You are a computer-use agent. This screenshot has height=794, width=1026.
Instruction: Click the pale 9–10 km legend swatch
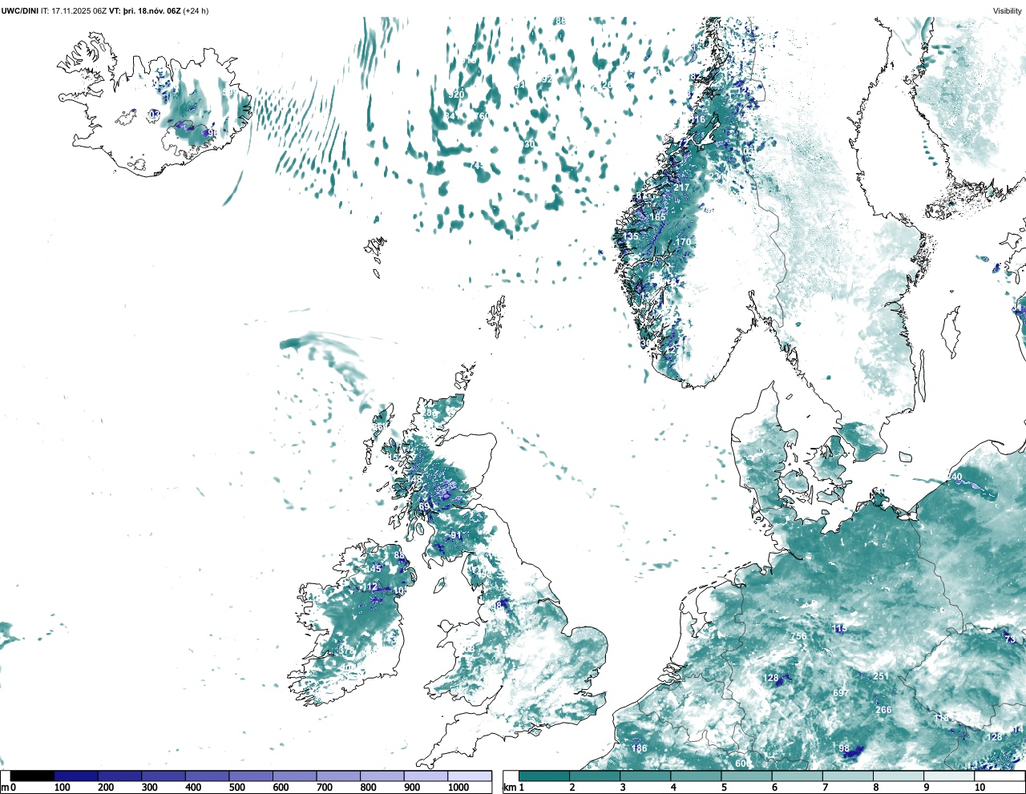click(949, 776)
